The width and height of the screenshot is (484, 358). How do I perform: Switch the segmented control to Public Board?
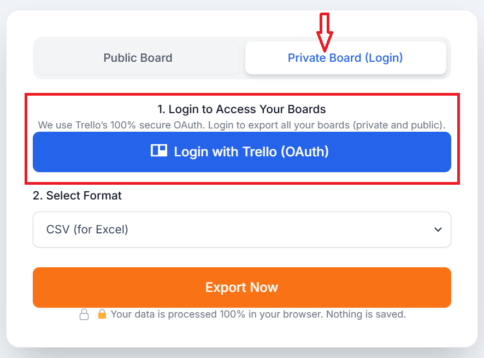click(x=138, y=57)
